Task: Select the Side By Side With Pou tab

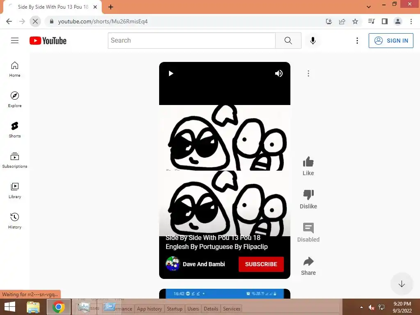Action: click(x=53, y=7)
